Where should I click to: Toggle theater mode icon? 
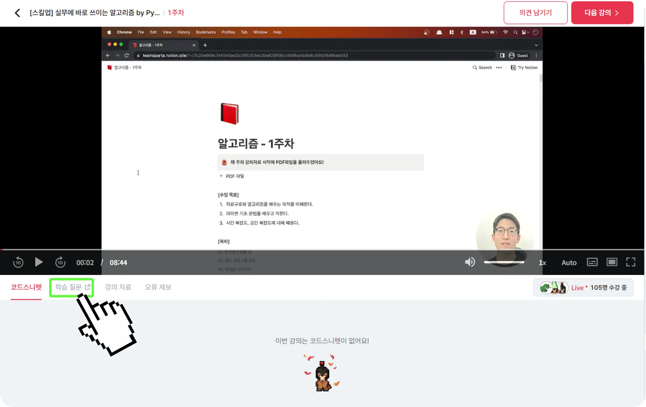pyautogui.click(x=612, y=262)
